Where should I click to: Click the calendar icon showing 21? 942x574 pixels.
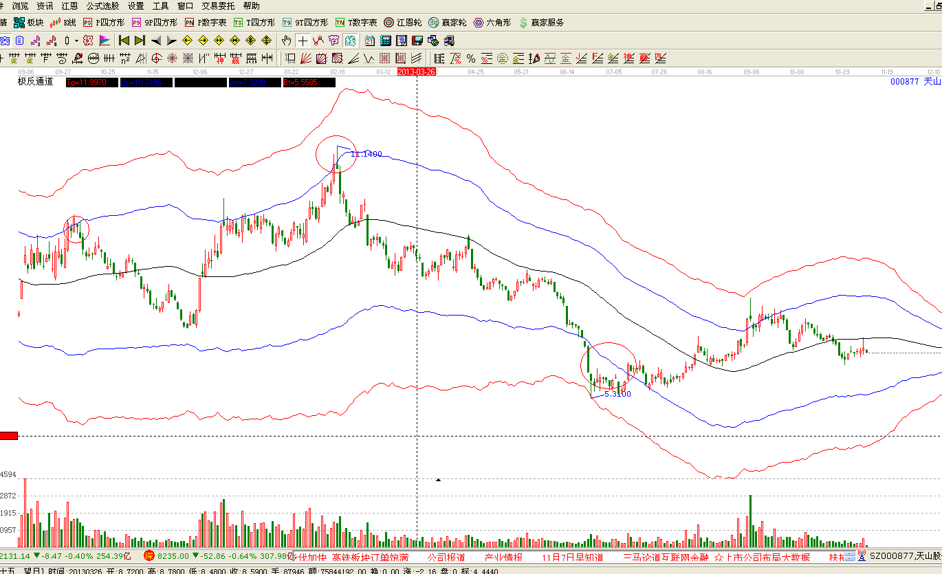(x=370, y=41)
